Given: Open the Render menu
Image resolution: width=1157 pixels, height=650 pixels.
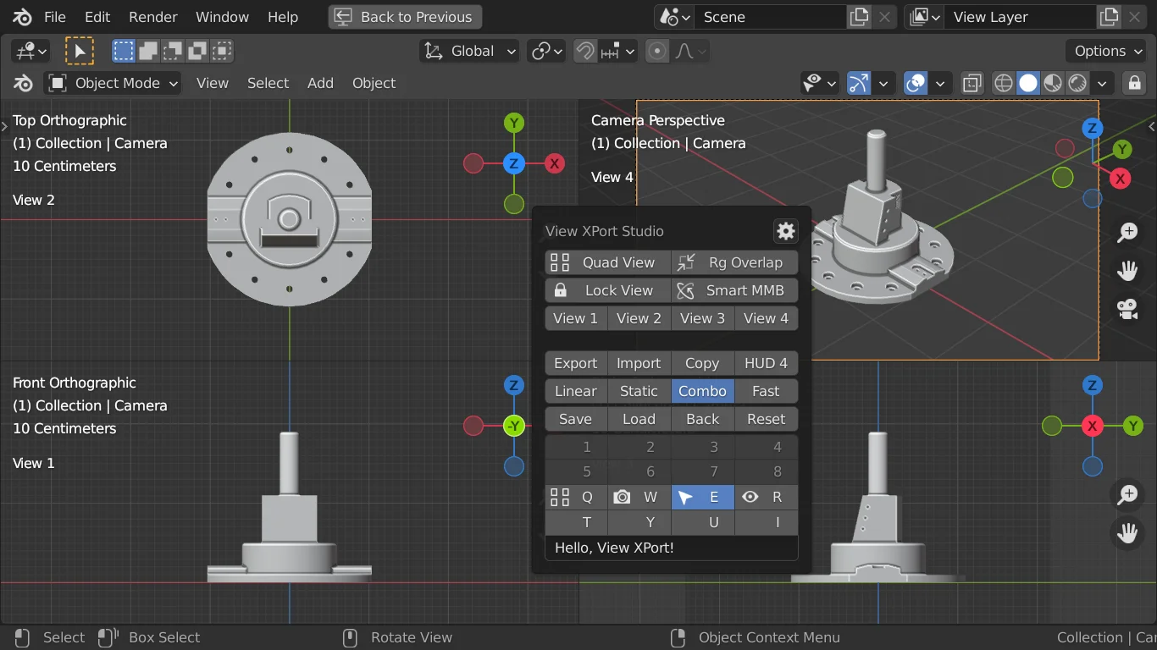Looking at the screenshot, I should (152, 16).
